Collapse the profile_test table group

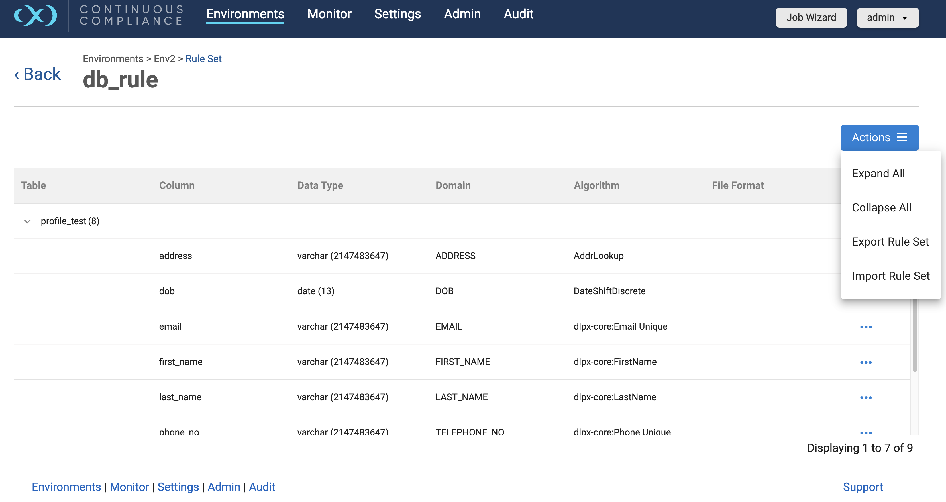(27, 221)
